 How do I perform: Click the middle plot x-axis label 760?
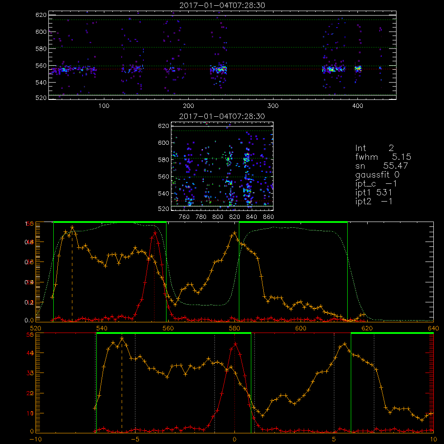pyautogui.click(x=184, y=217)
